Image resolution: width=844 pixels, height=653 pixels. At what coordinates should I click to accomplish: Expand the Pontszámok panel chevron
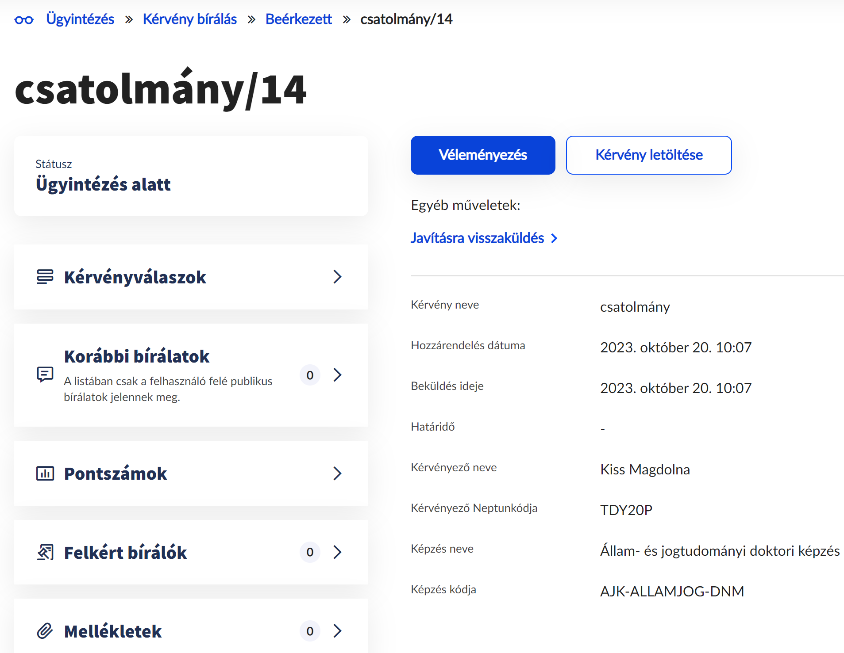(338, 473)
